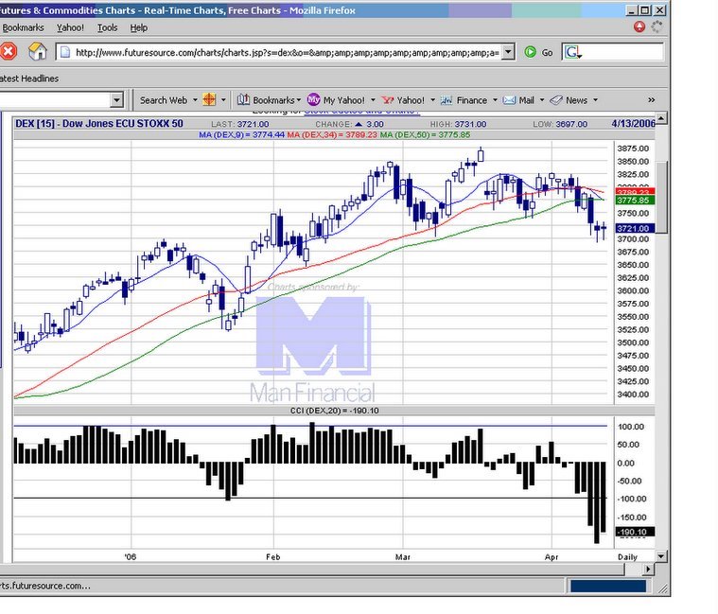Viewport: 718px width, 614px height.
Task: Click the Yahoo toolbar search field
Action: (55, 100)
